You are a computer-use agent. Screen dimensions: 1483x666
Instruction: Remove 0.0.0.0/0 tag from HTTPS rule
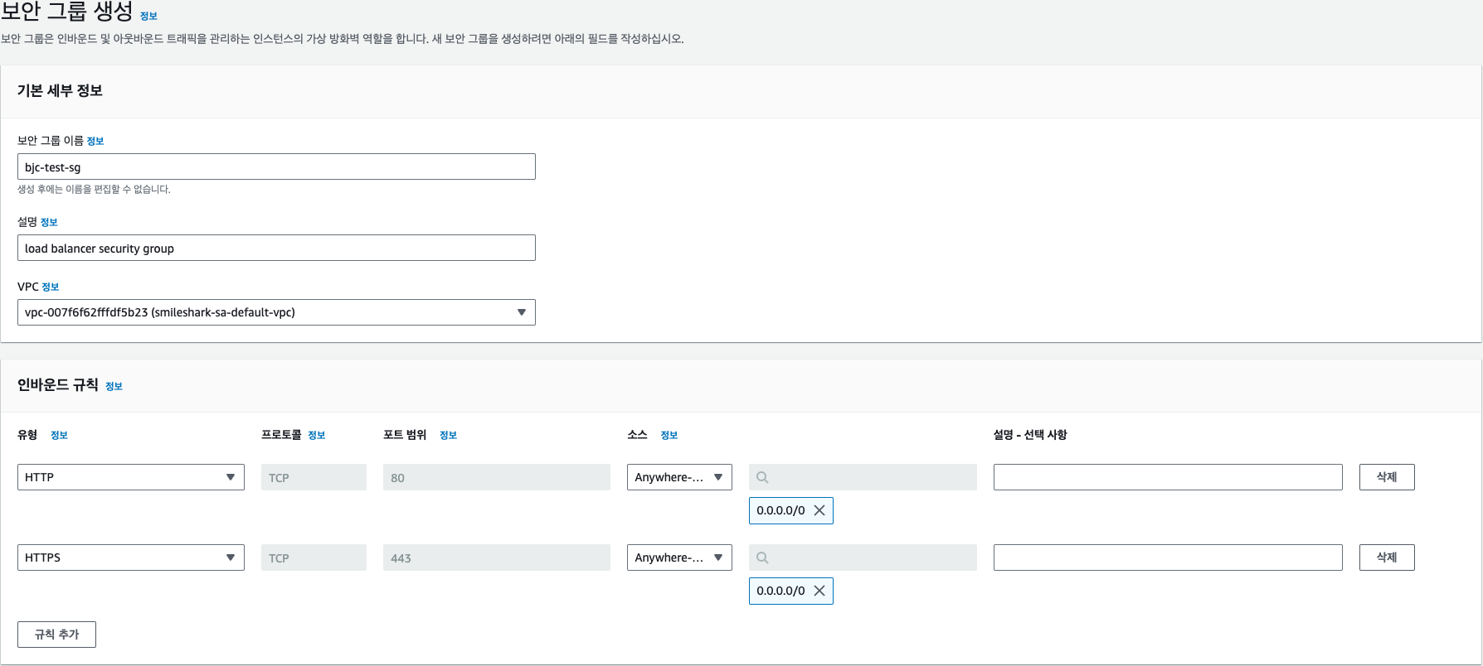(x=819, y=591)
